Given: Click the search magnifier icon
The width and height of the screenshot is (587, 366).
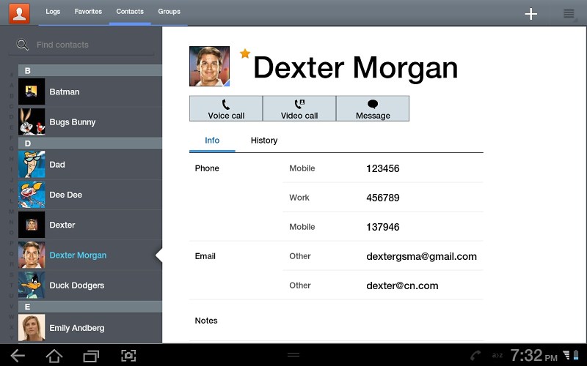Looking at the screenshot, I should [23, 45].
